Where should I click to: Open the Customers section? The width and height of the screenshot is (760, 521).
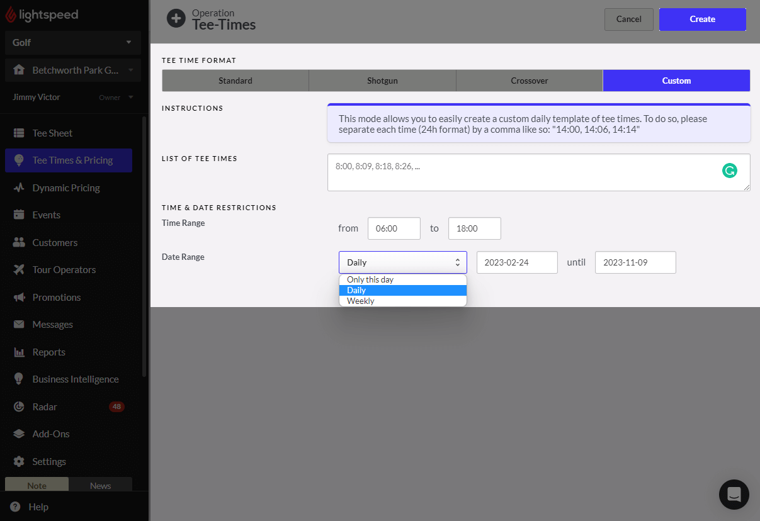(69, 242)
